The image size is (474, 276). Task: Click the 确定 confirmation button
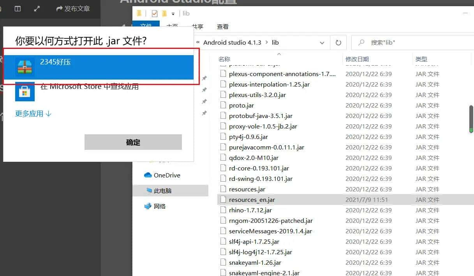[x=133, y=142]
